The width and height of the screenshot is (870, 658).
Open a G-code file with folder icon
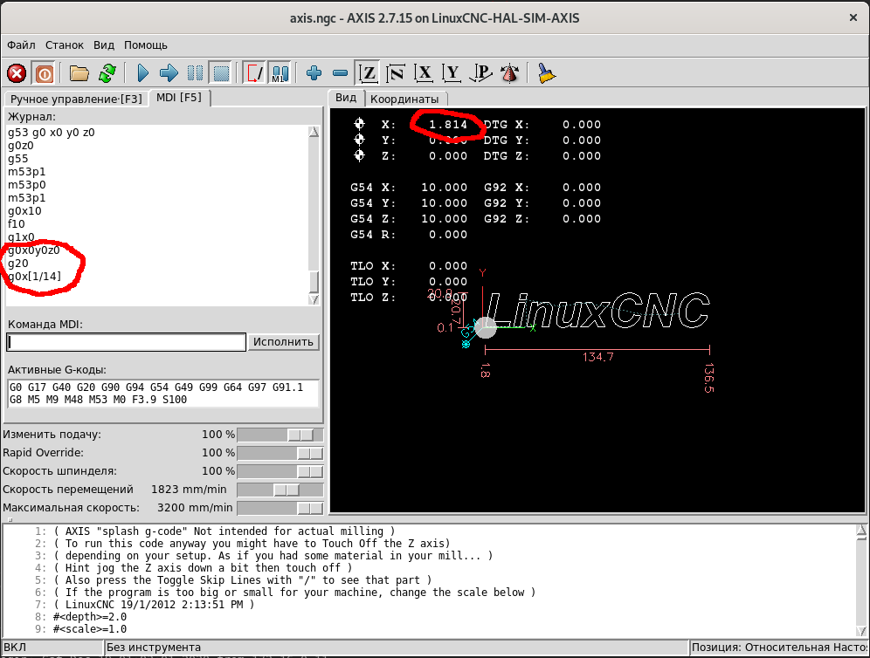coord(79,73)
